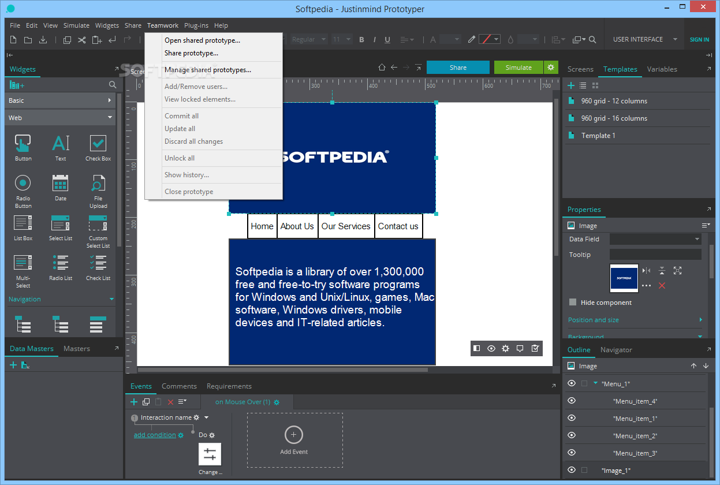
Task: Select the Check Box widget
Action: tap(98, 147)
